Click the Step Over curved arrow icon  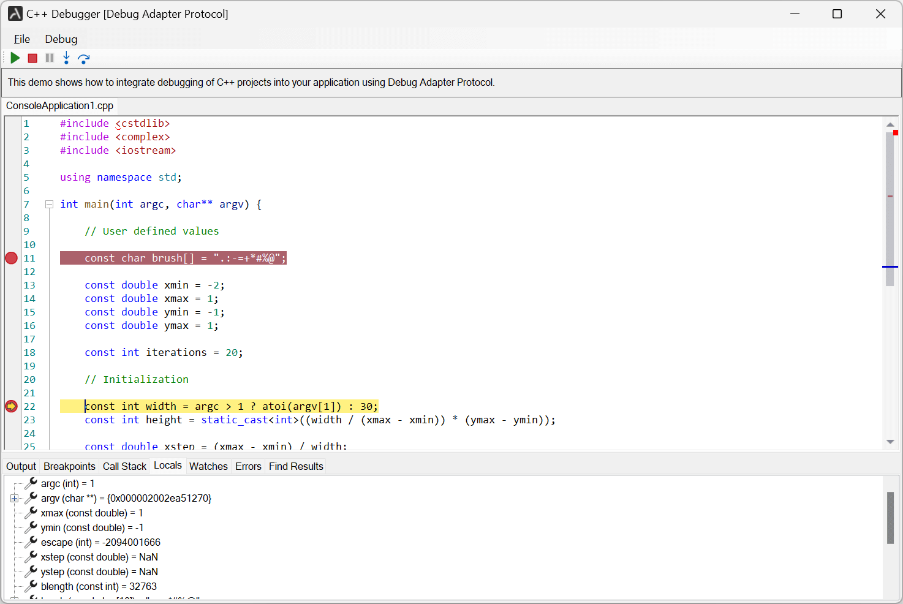pyautogui.click(x=84, y=59)
